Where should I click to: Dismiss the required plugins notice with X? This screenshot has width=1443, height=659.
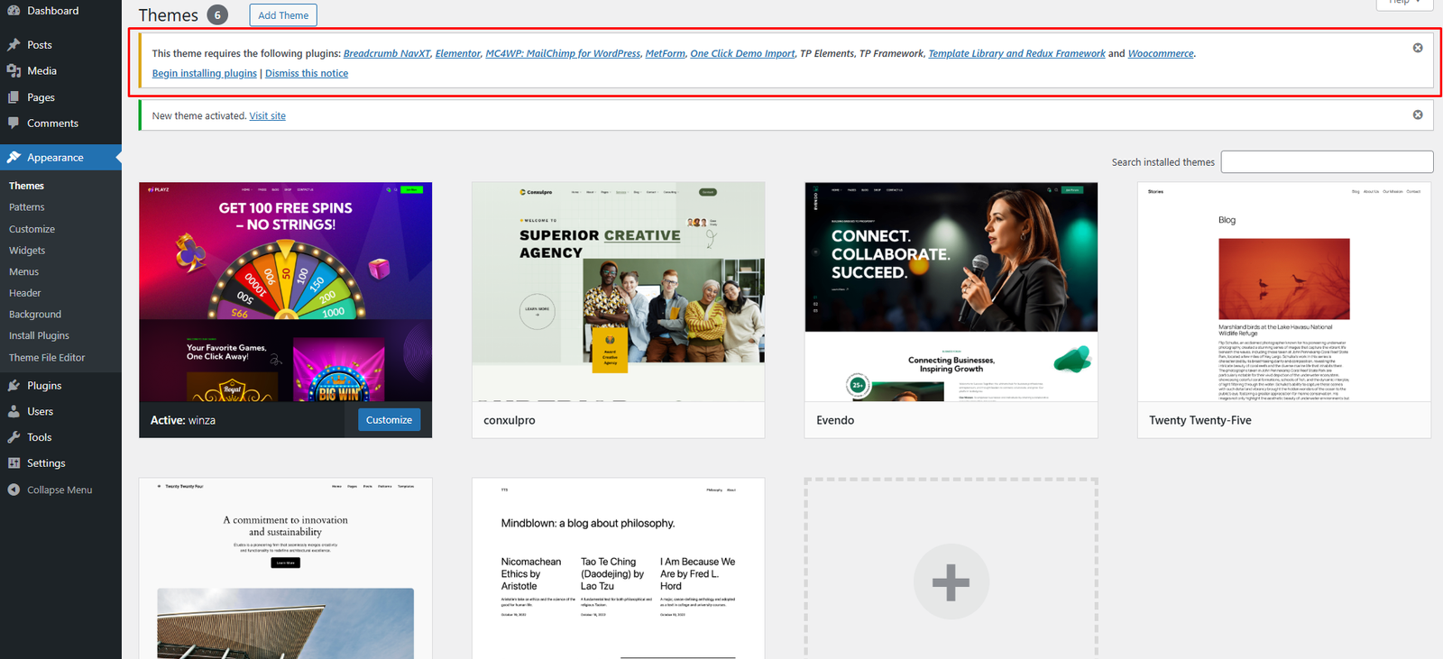click(1418, 48)
